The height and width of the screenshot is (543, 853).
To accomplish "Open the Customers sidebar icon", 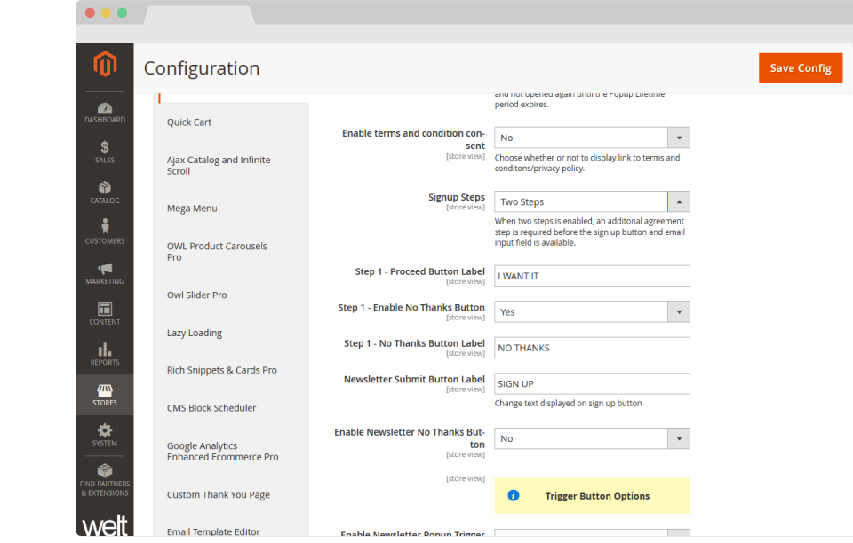I will point(105,229).
